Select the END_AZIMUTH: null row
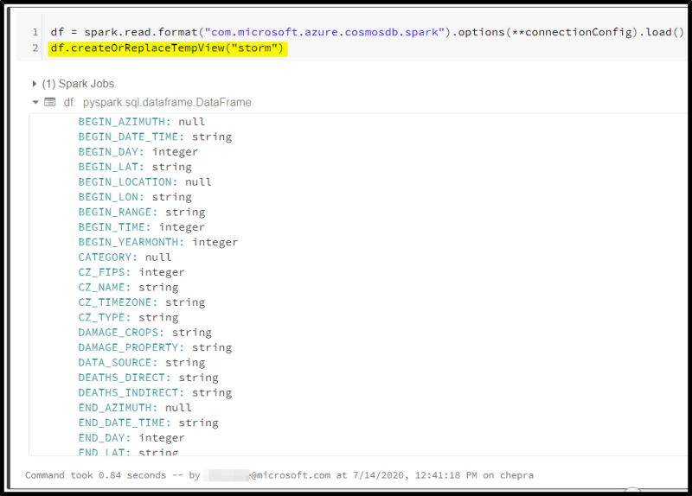Image resolution: width=692 pixels, height=496 pixels. 135,407
